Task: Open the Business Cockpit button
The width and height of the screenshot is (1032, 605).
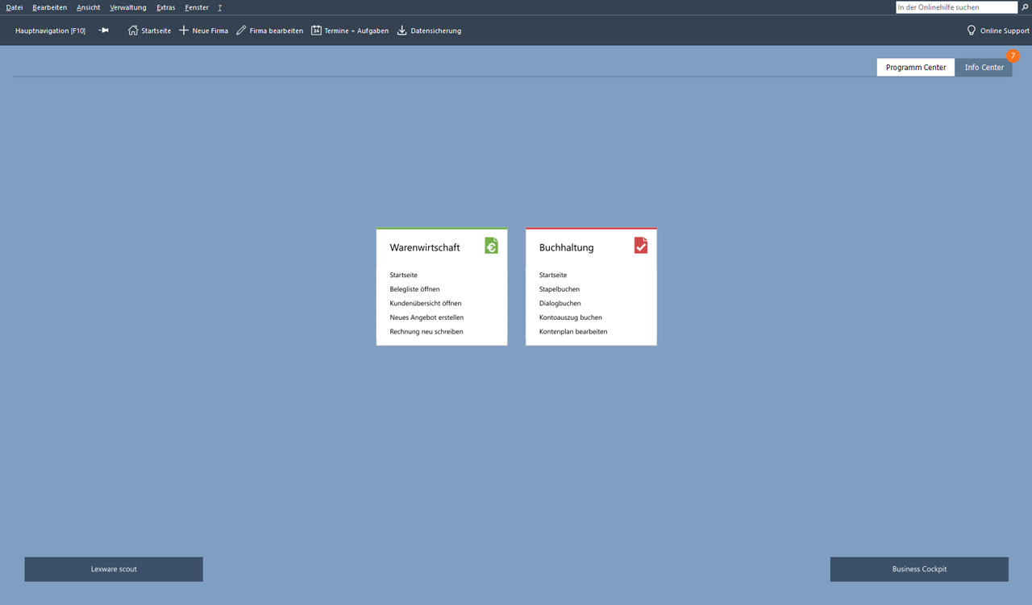Action: 919,569
